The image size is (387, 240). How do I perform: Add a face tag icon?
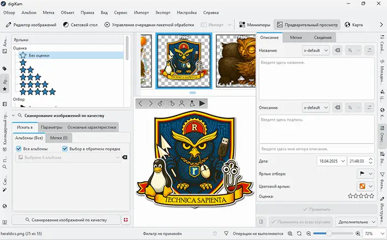pos(192,103)
